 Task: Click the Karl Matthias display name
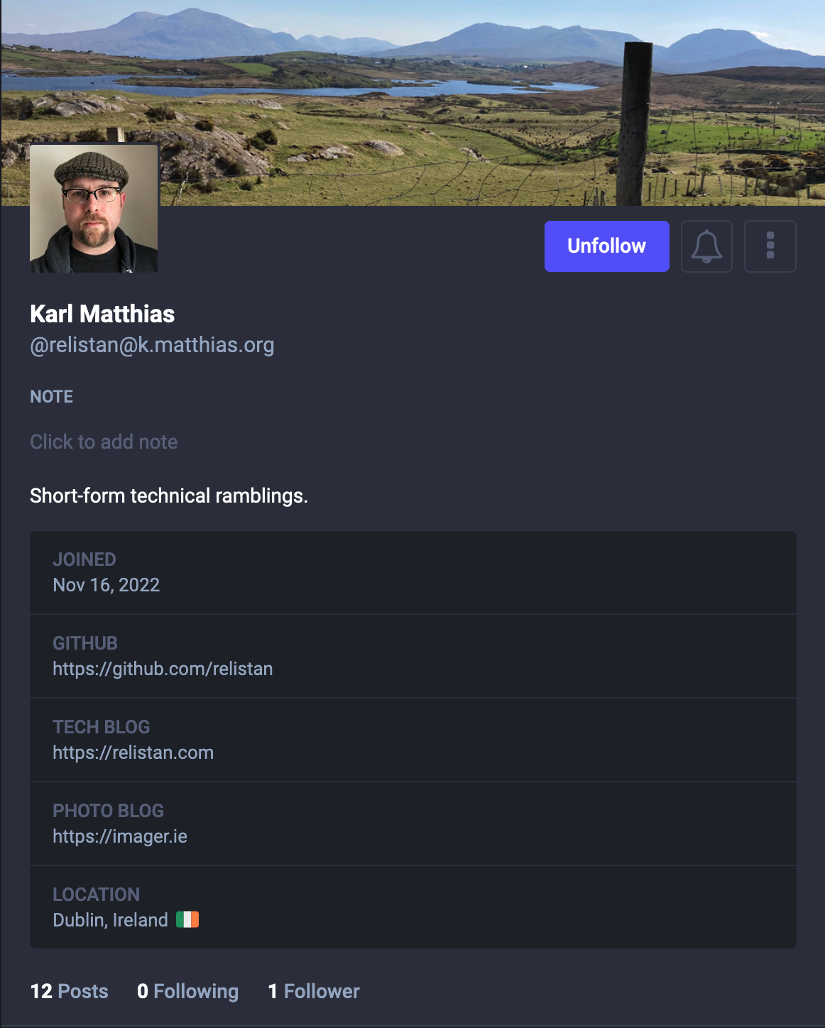point(102,314)
